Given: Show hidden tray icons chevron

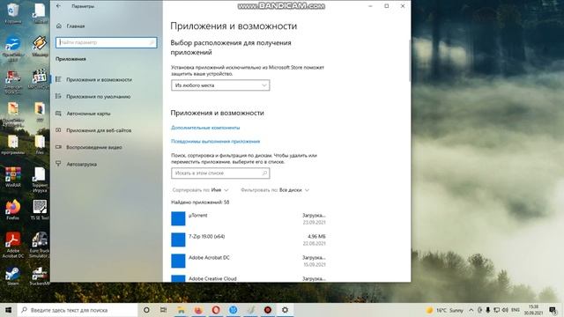Looking at the screenshot, I should click(x=471, y=310).
